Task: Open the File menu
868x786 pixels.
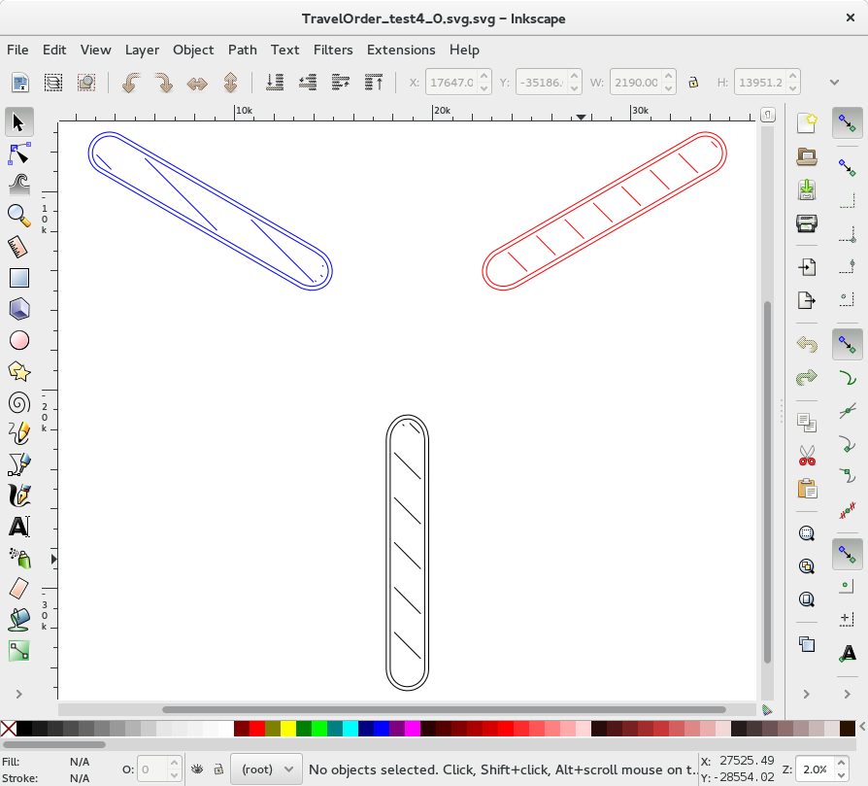Action: (17, 50)
